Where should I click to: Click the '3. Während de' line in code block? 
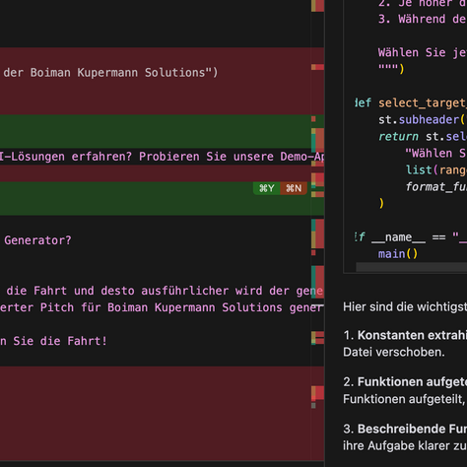click(423, 19)
